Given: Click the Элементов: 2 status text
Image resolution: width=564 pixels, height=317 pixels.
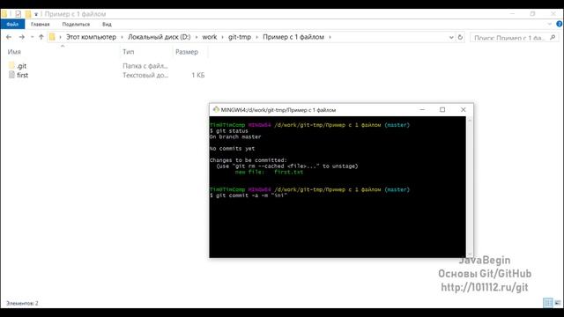Looking at the screenshot, I should tap(22, 303).
